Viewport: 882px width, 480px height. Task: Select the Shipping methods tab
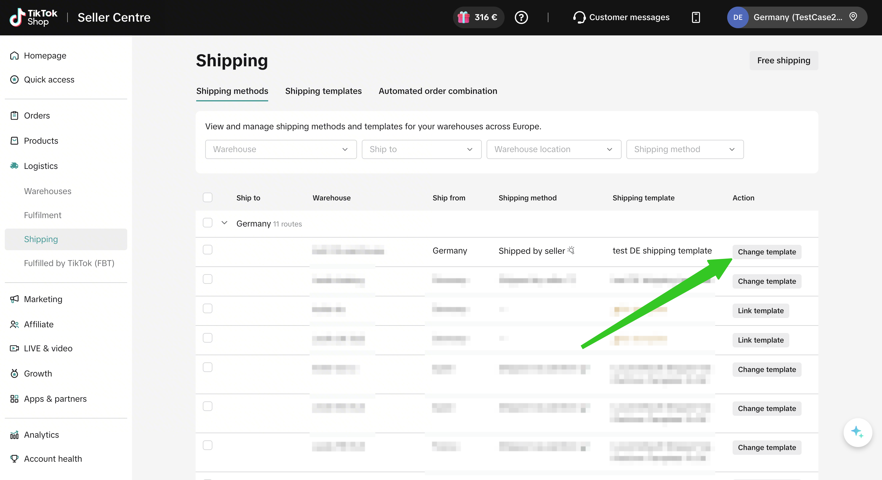232,91
